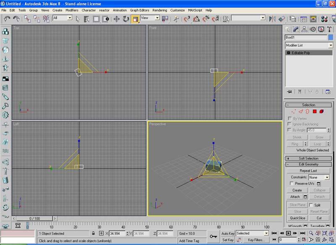Activate the Select and Move tool
The image size is (336, 245).
coord(117,19)
